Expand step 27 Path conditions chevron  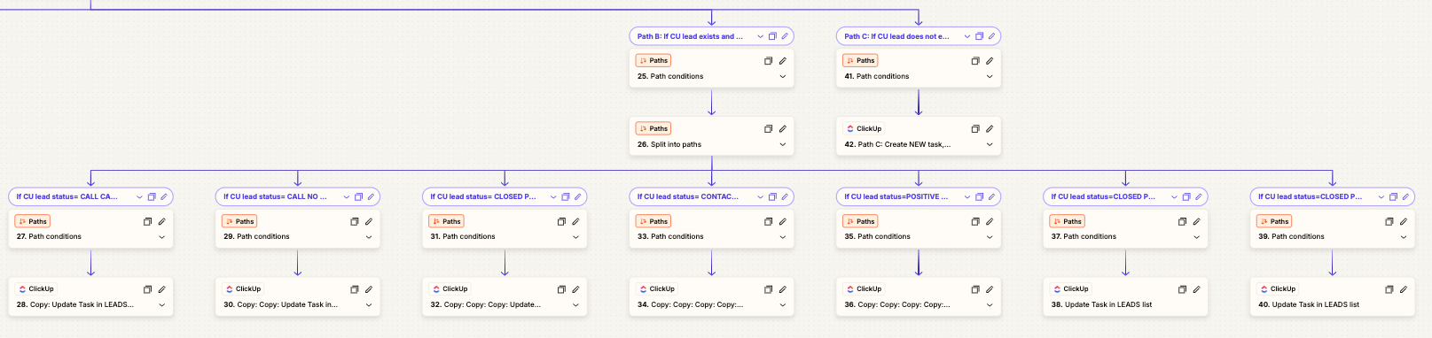tap(162, 237)
